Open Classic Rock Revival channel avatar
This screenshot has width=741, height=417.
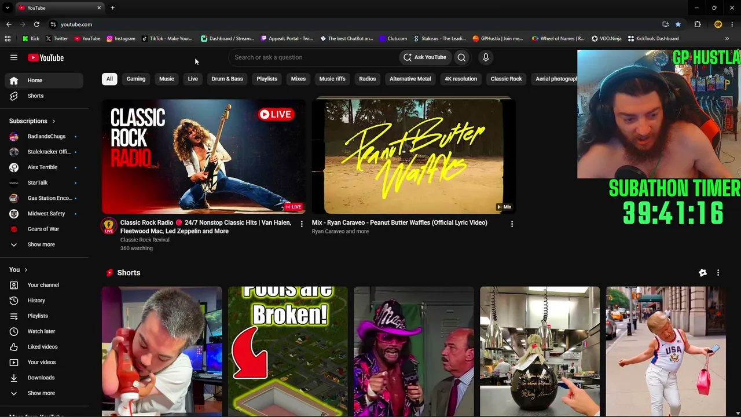point(109,226)
